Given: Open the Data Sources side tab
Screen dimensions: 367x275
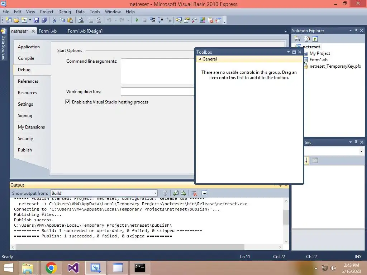Looking at the screenshot, I should pos(3,44).
